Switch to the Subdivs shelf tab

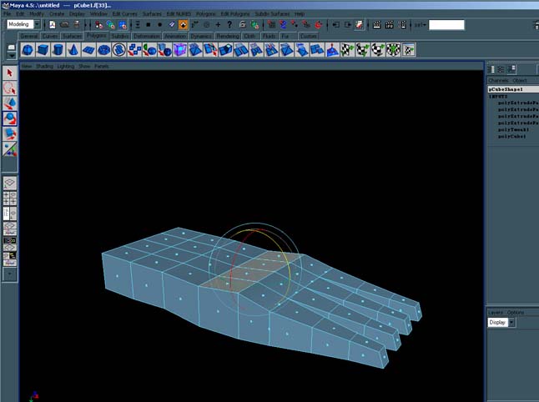(120, 36)
